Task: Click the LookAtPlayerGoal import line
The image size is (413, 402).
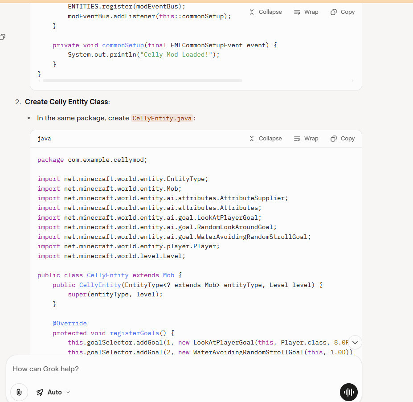Action: click(149, 217)
